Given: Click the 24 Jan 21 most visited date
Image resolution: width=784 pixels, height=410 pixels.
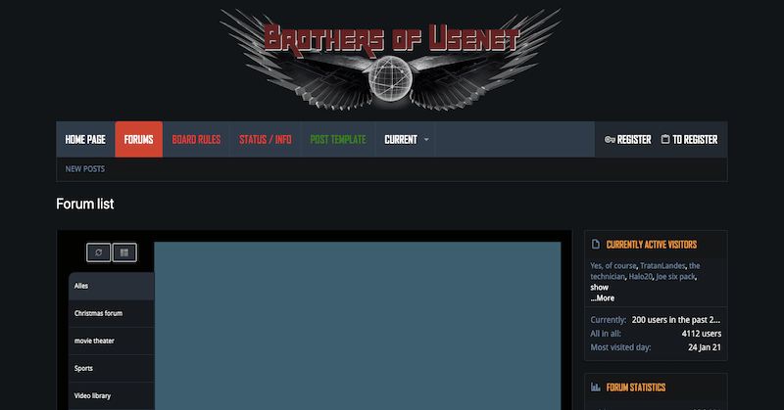Looking at the screenshot, I should (x=705, y=347).
